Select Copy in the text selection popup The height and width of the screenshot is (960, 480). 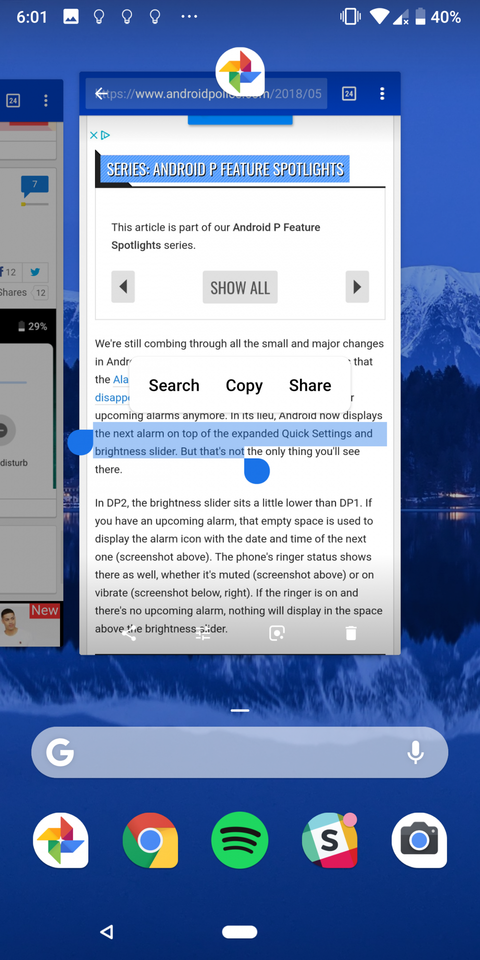coord(244,385)
